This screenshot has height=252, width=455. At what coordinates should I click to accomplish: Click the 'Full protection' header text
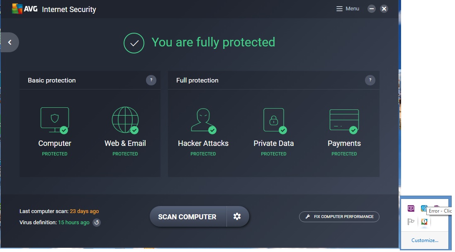pyautogui.click(x=197, y=80)
